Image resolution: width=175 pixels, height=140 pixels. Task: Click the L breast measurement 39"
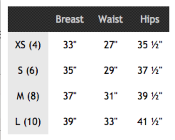coord(70,122)
